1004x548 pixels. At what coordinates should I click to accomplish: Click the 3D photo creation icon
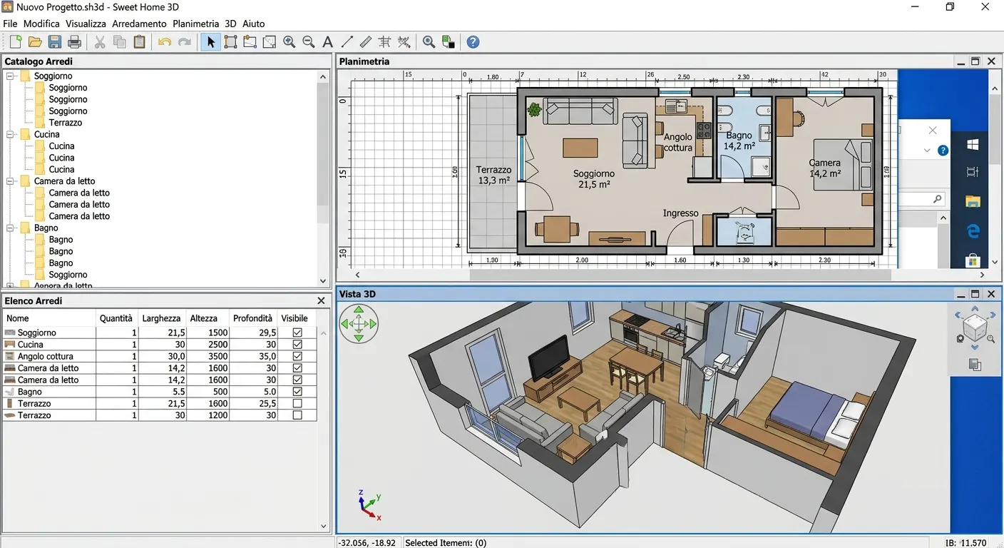tap(449, 42)
